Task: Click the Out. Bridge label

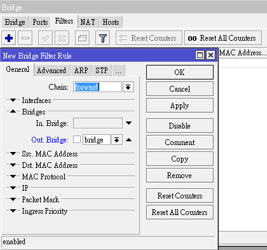Action: (x=50, y=140)
